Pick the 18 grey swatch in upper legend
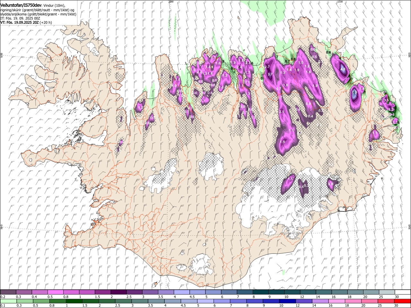 pyautogui.click(x=356, y=292)
